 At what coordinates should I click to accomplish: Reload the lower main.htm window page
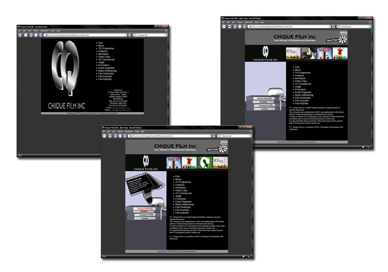coord(115,136)
